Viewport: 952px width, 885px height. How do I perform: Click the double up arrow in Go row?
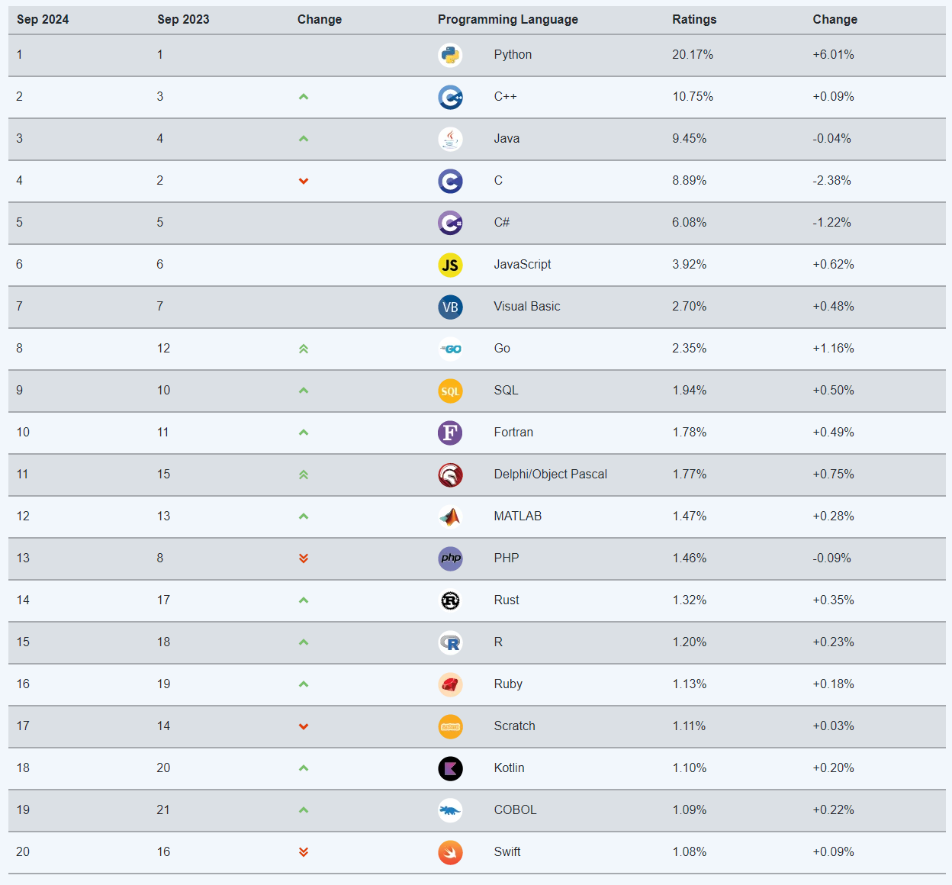point(304,349)
